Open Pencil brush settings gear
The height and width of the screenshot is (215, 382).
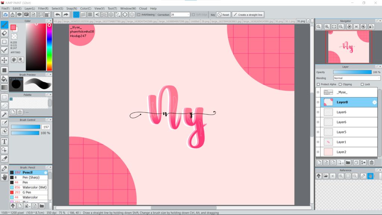tap(46, 172)
